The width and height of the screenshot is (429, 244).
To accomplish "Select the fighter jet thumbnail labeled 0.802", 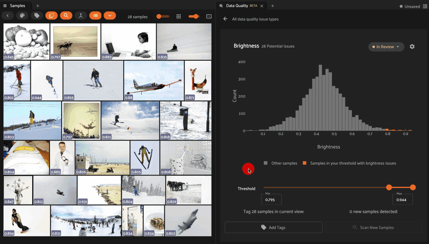I will [188, 221].
